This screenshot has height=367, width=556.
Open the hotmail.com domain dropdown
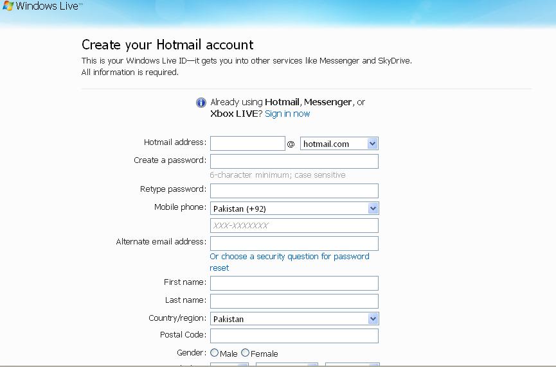coord(339,144)
